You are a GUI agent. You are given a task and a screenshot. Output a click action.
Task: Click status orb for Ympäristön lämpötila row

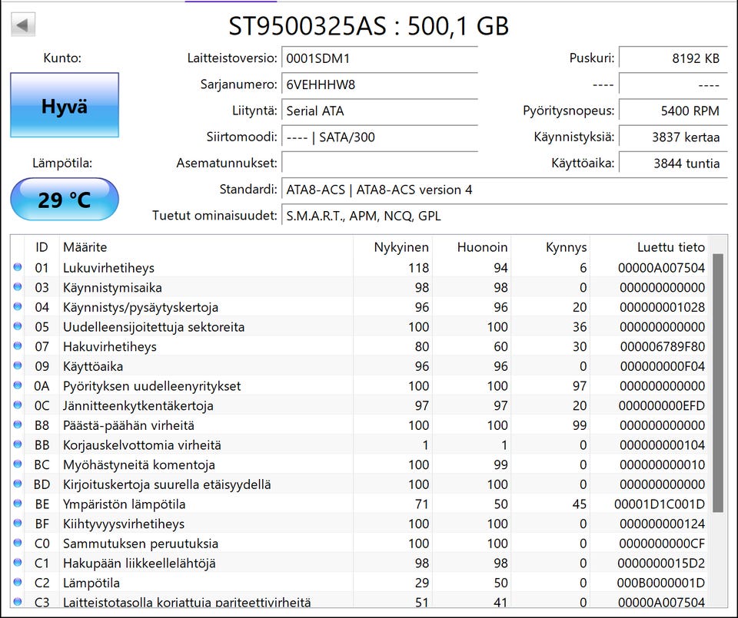pos(18,504)
